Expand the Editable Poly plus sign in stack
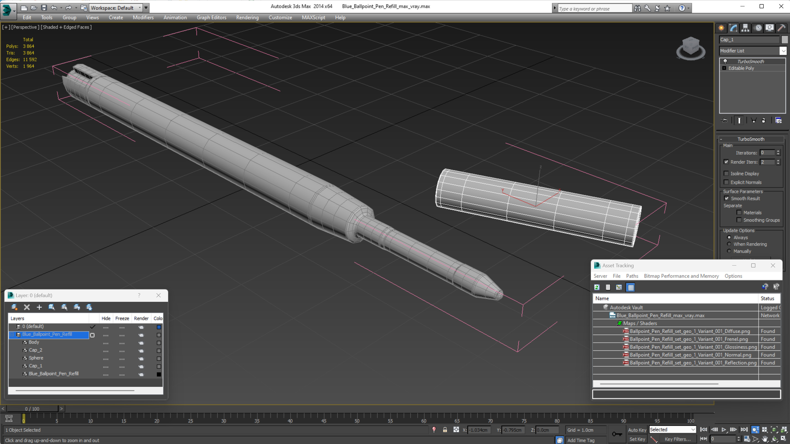Viewport: 790px width, 444px height. pyautogui.click(x=724, y=68)
